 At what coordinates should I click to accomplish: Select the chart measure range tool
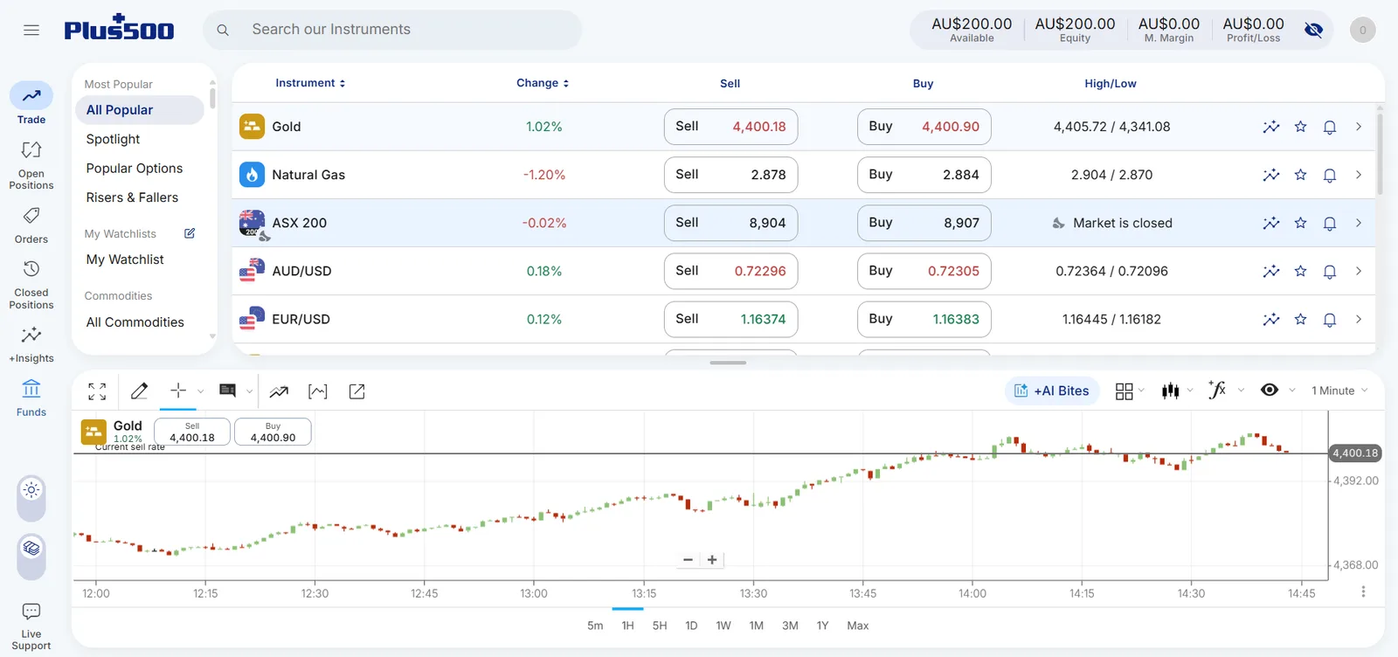coord(318,391)
